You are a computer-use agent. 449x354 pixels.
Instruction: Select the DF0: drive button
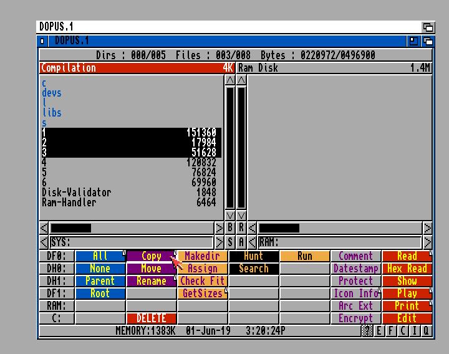point(56,256)
